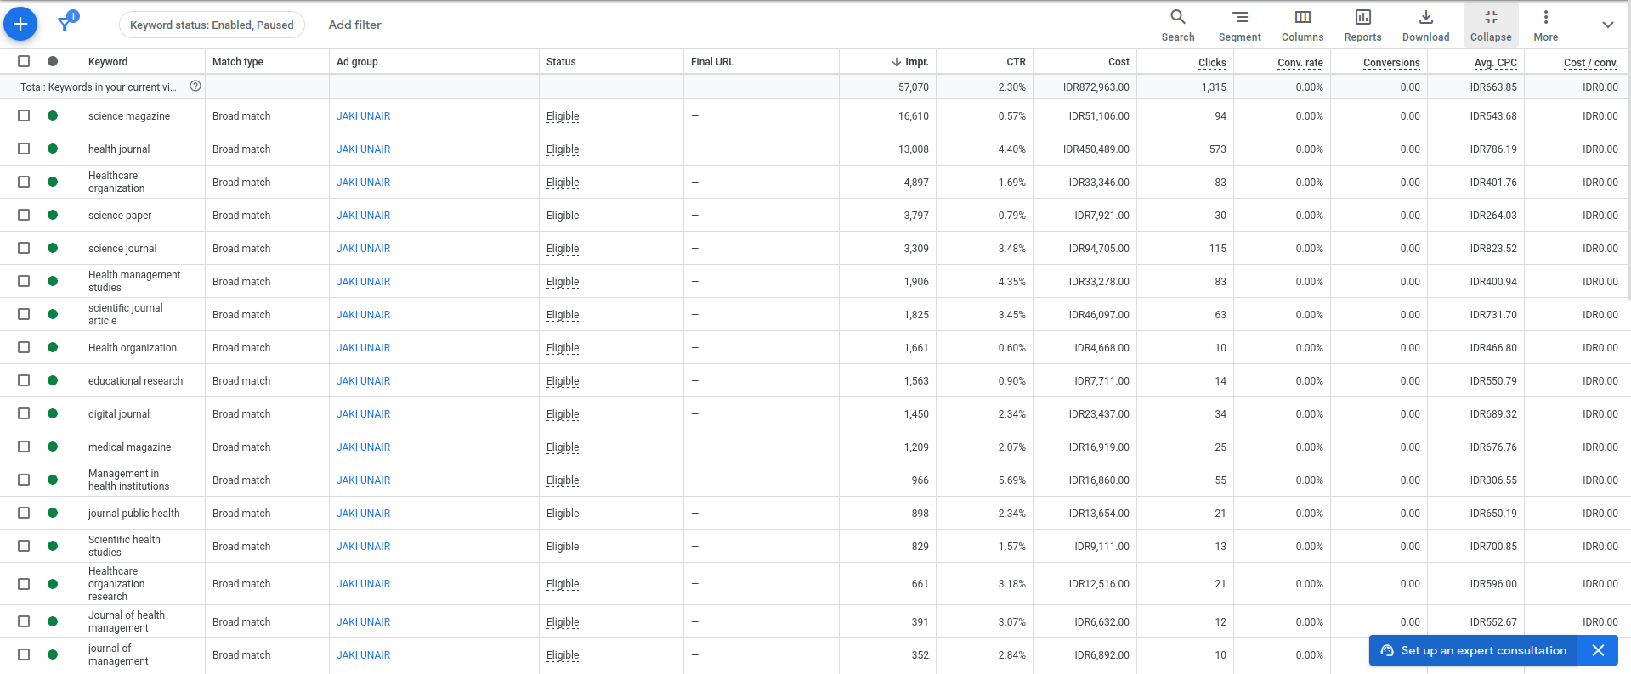Click the Status column header
Image resolution: width=1631 pixels, height=674 pixels.
[561, 61]
